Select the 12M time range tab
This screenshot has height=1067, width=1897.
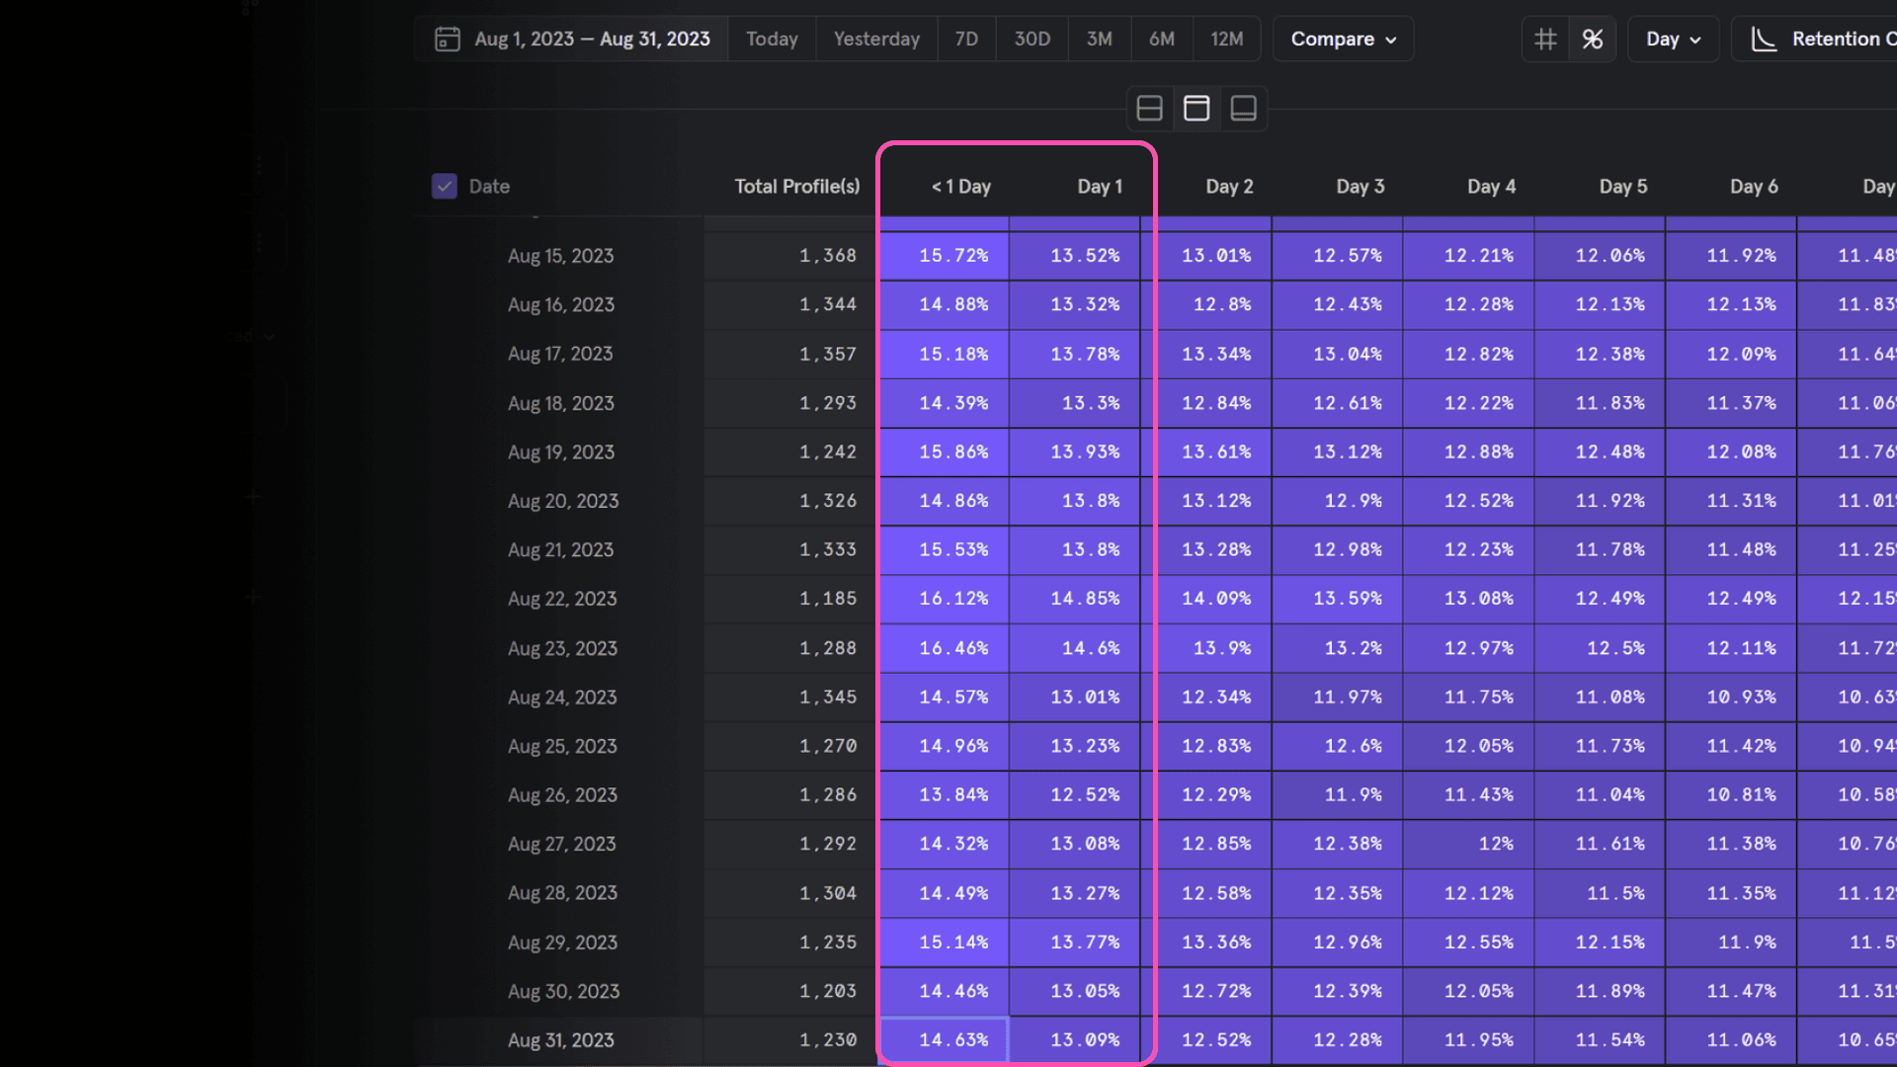pos(1226,39)
